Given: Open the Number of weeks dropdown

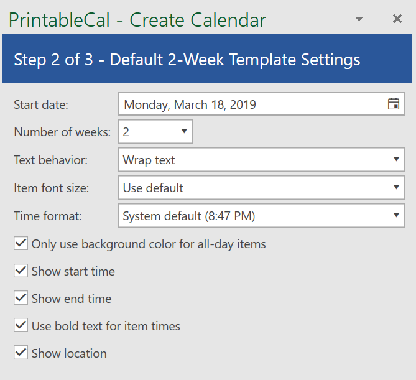Looking at the screenshot, I should click(155, 132).
